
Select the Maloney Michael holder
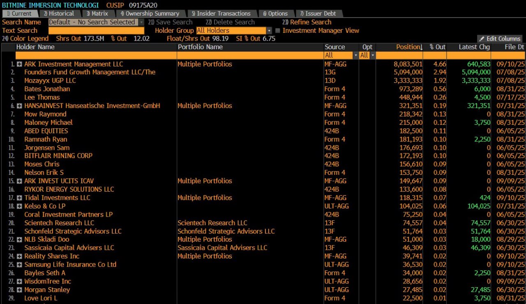(x=48, y=122)
